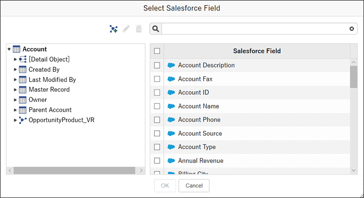The image size is (364, 198).
Task: Click the cloud icon beside Account Name
Action: pos(171,106)
